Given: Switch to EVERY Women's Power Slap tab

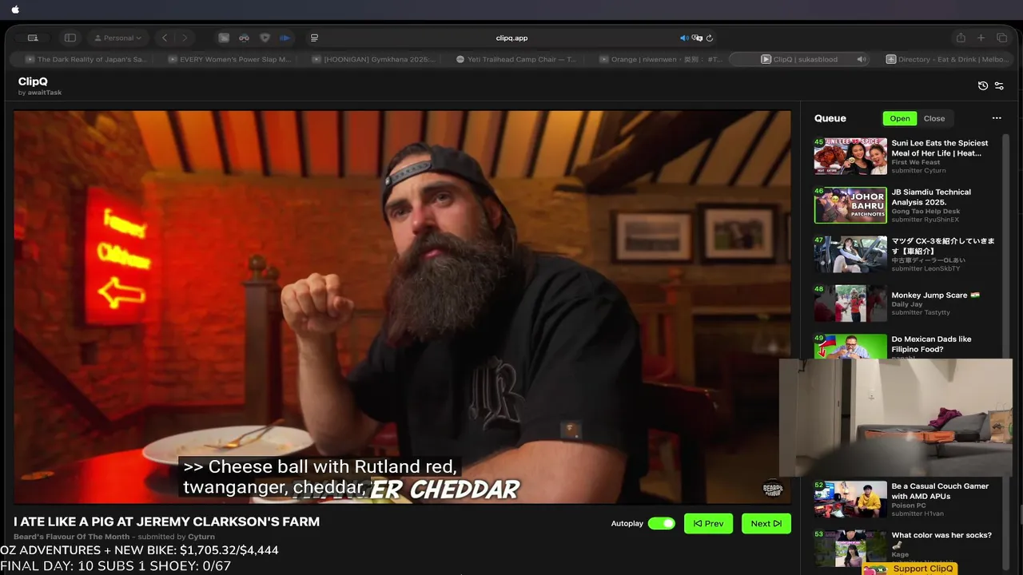Looking at the screenshot, I should 229,59.
